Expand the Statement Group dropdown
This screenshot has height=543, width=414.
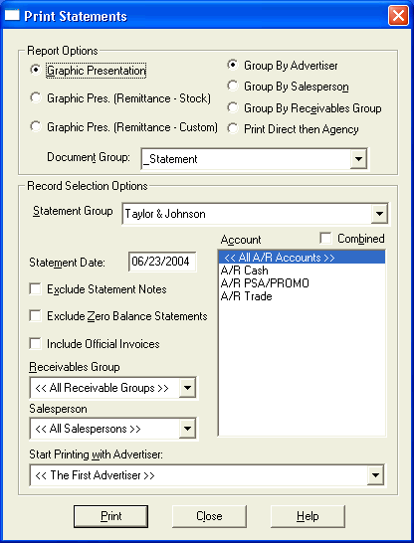pos(379,213)
